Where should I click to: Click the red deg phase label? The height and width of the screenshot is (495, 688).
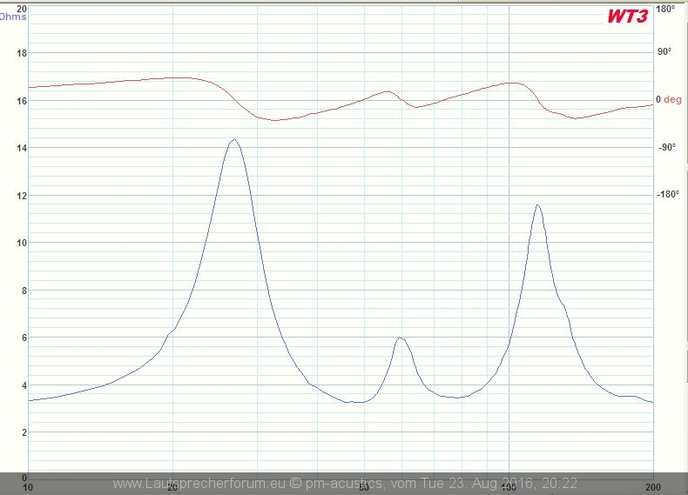point(672,99)
